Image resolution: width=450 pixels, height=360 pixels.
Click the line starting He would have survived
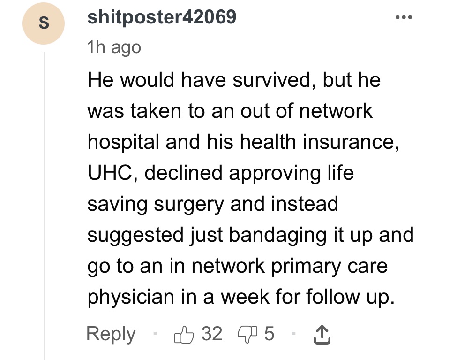(x=234, y=80)
